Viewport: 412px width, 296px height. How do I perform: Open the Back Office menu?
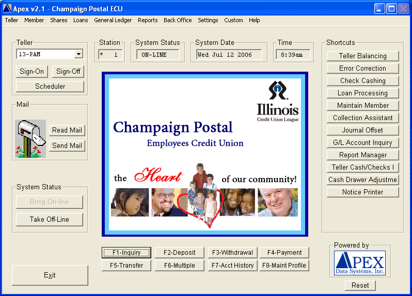click(178, 20)
